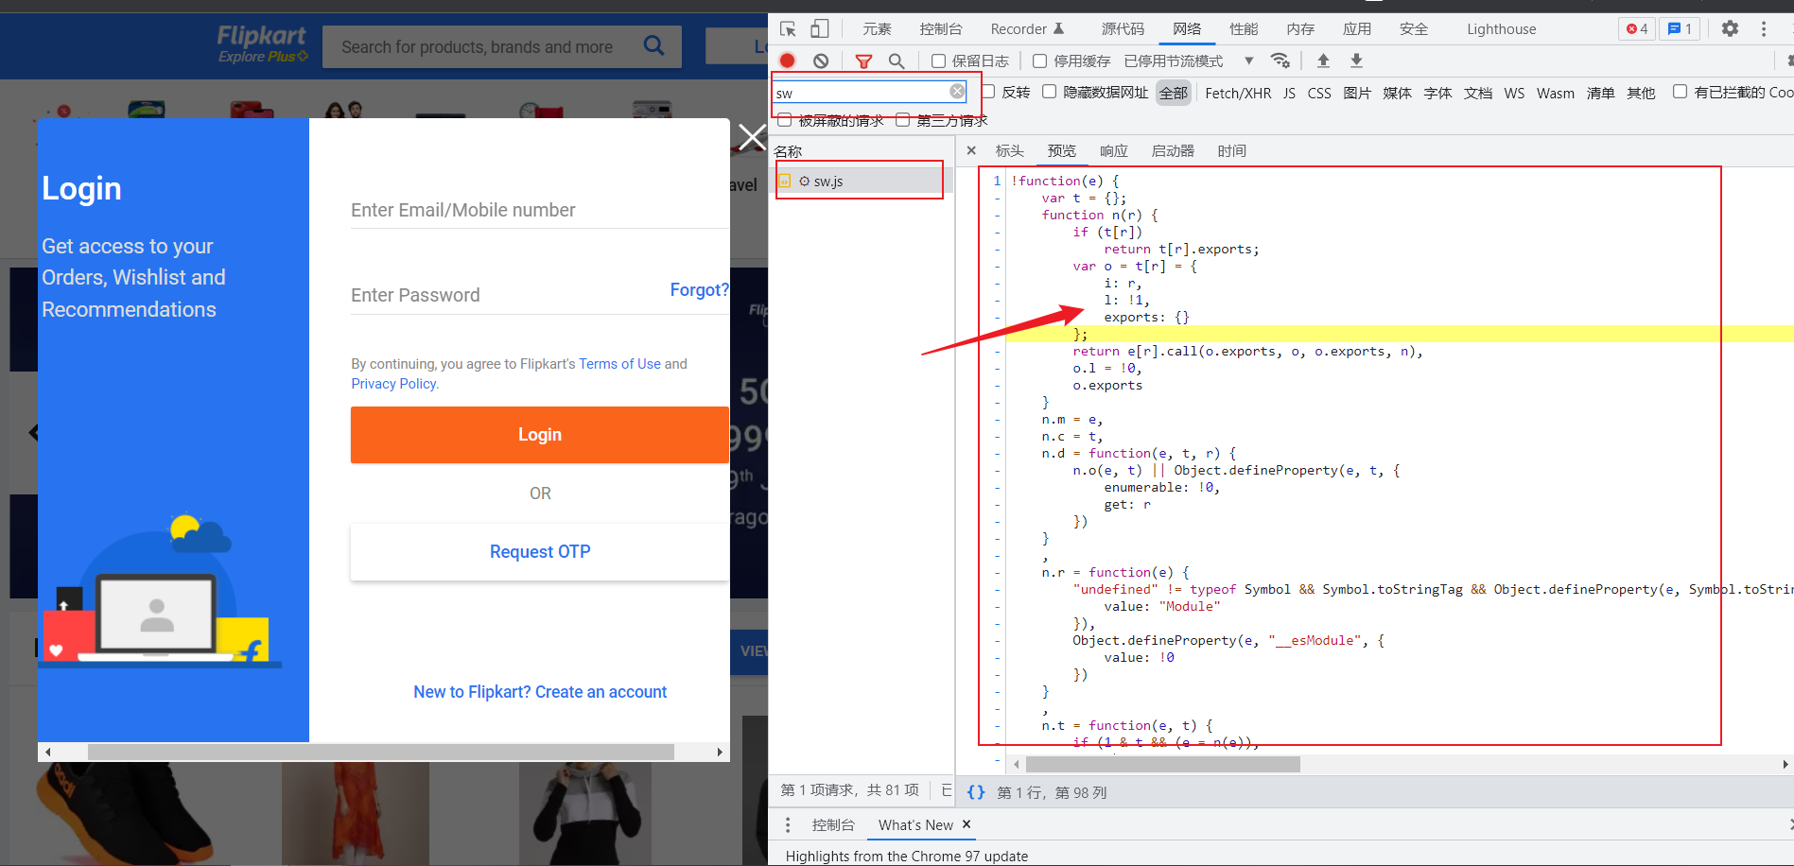Select the sw.js request row

click(860, 181)
